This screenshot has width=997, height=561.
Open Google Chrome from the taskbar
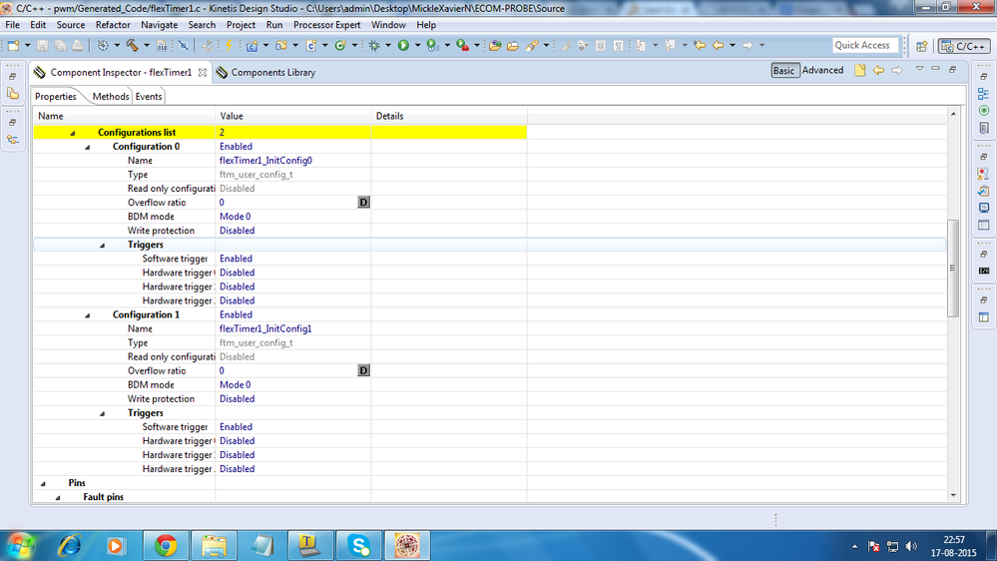click(166, 546)
